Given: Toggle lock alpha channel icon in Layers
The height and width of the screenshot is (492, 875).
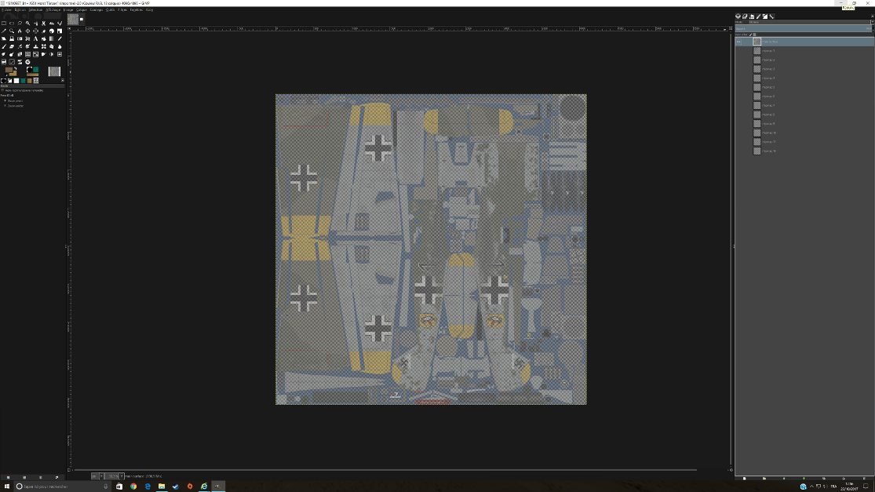Looking at the screenshot, I should point(754,35).
